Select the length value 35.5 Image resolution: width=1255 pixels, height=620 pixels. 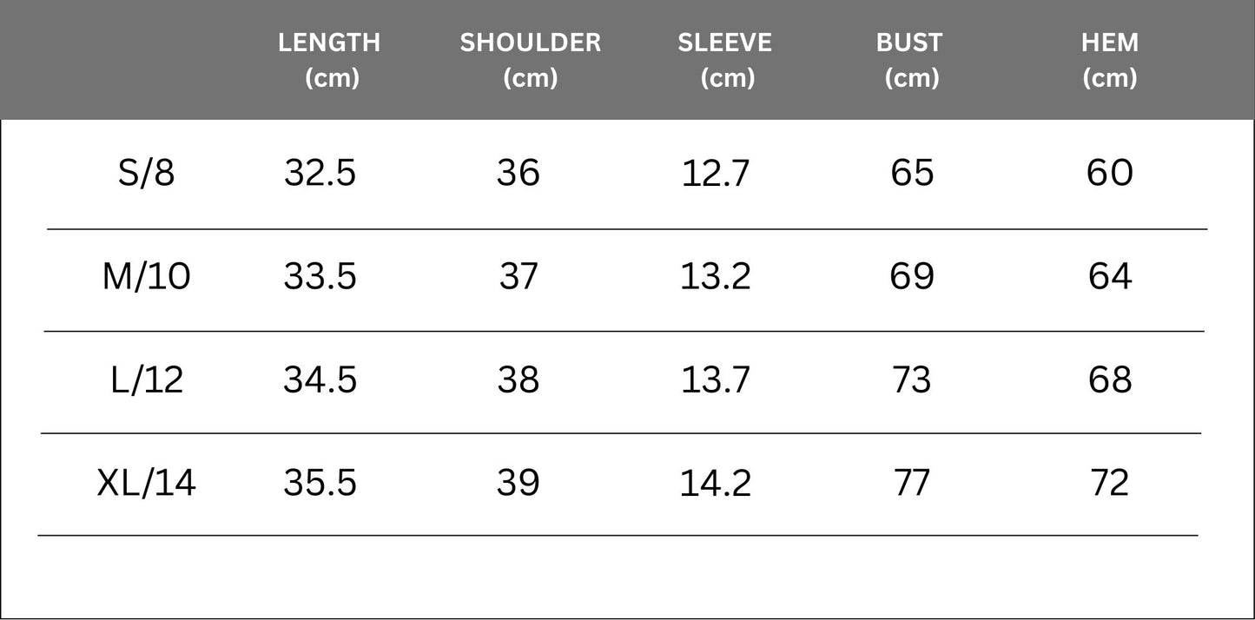[x=320, y=483]
